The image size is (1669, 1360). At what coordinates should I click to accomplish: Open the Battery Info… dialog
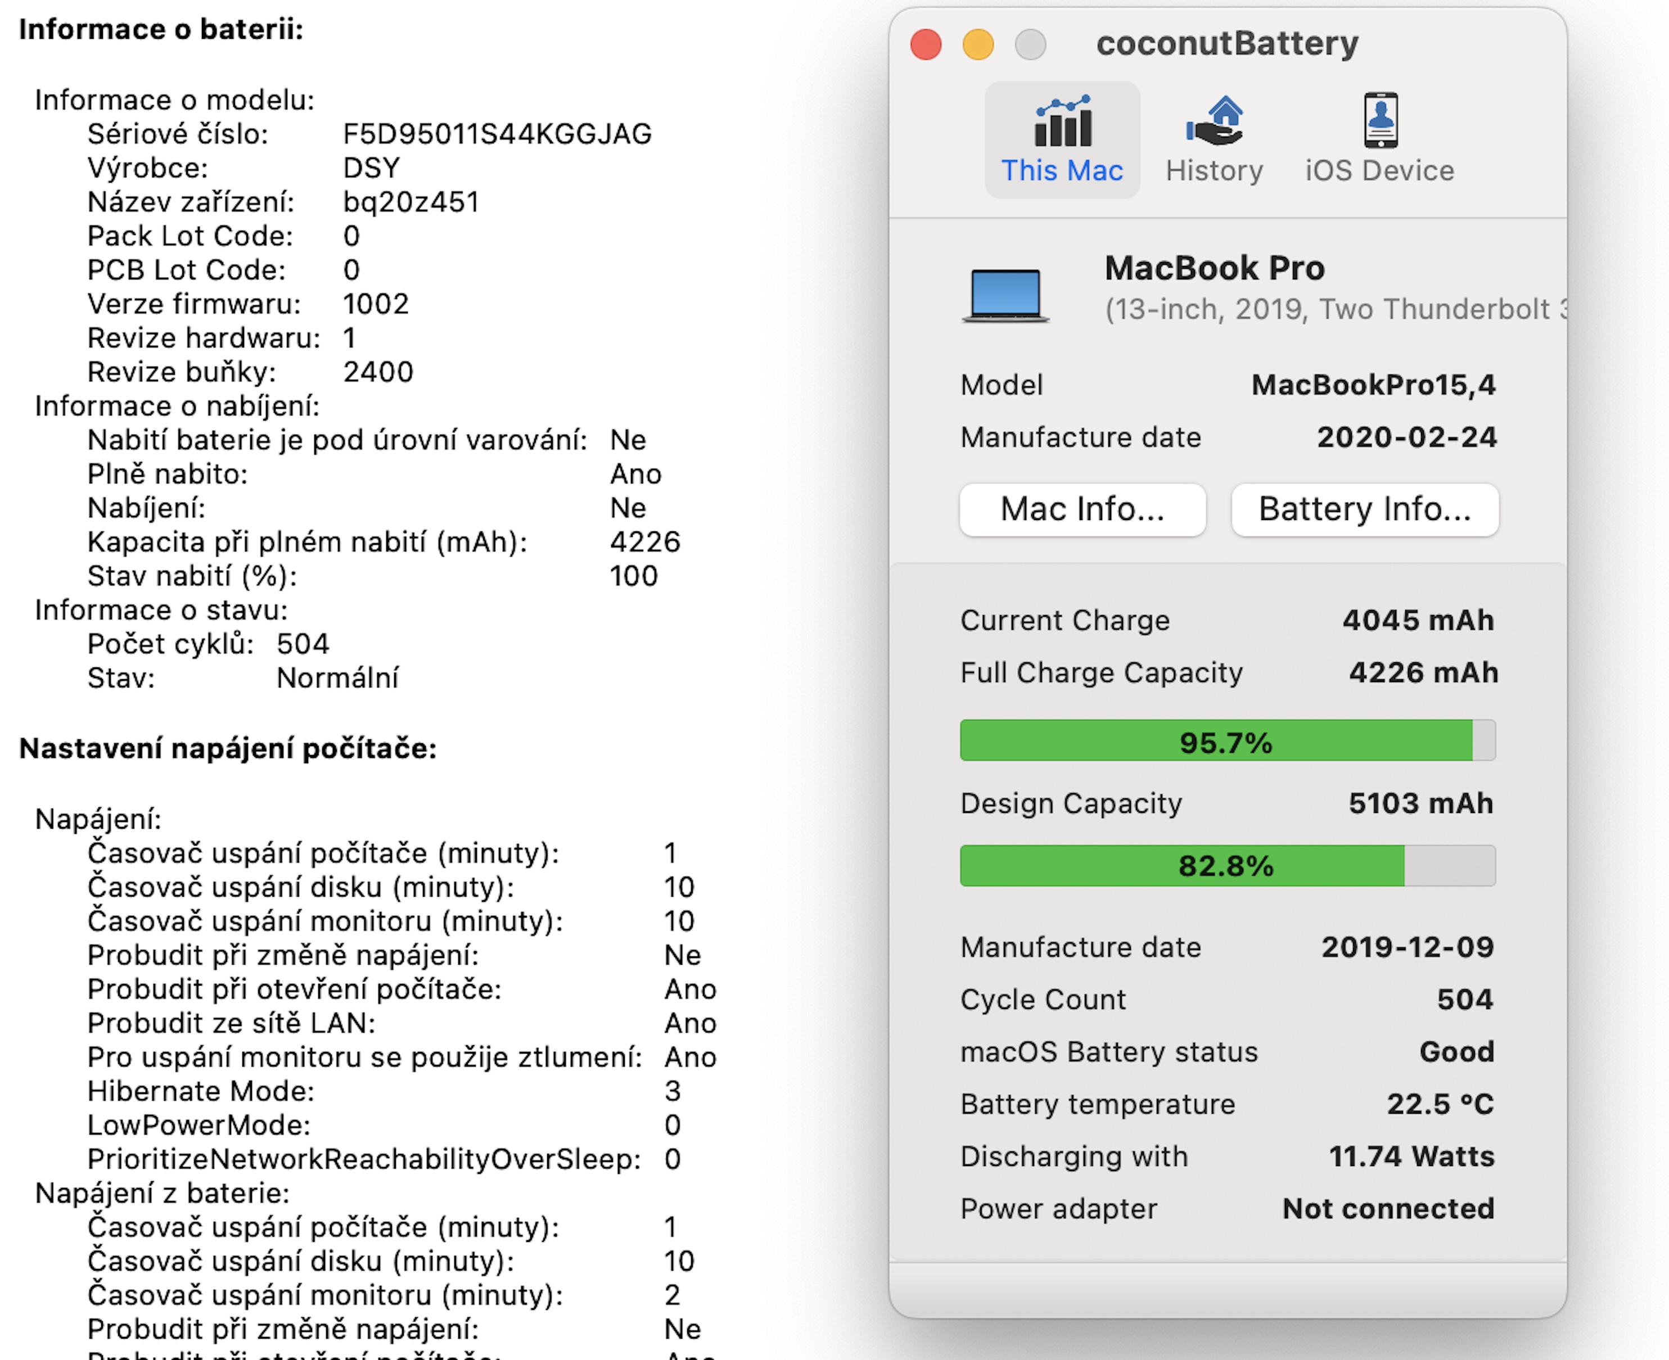tap(1364, 509)
